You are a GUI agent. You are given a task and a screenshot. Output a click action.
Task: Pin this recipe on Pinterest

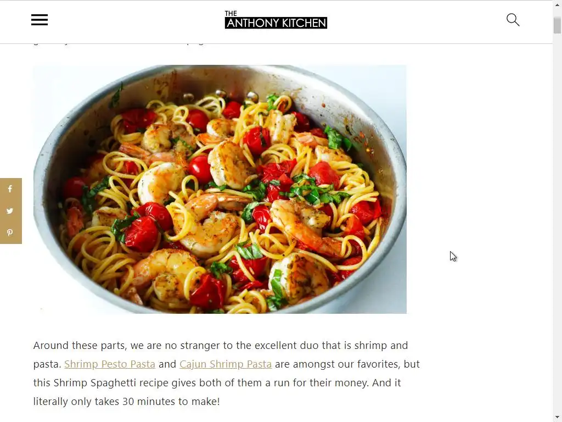point(10,232)
